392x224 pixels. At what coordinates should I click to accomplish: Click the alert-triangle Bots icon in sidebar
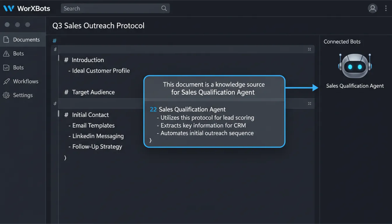pyautogui.click(x=7, y=53)
